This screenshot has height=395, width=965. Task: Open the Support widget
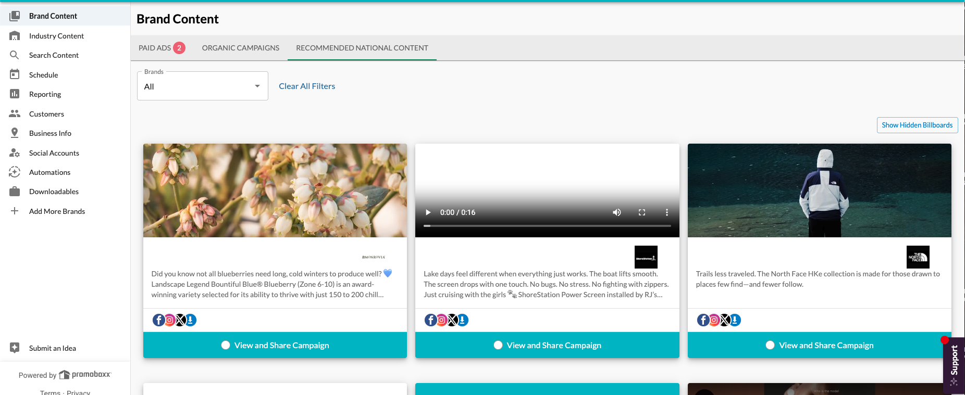click(x=954, y=365)
